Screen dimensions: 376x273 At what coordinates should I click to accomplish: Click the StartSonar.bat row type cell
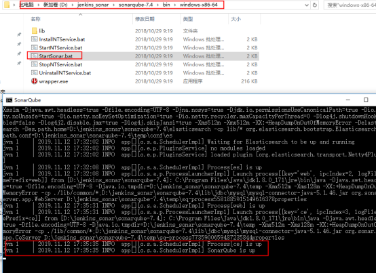pos(204,56)
